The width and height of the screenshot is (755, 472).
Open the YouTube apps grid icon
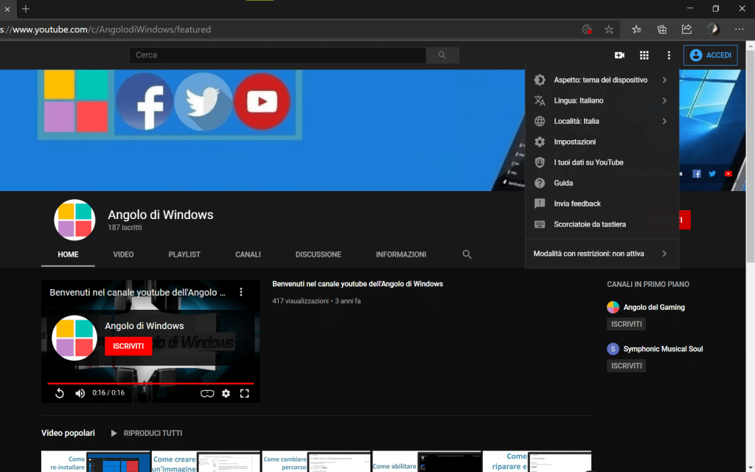click(644, 55)
